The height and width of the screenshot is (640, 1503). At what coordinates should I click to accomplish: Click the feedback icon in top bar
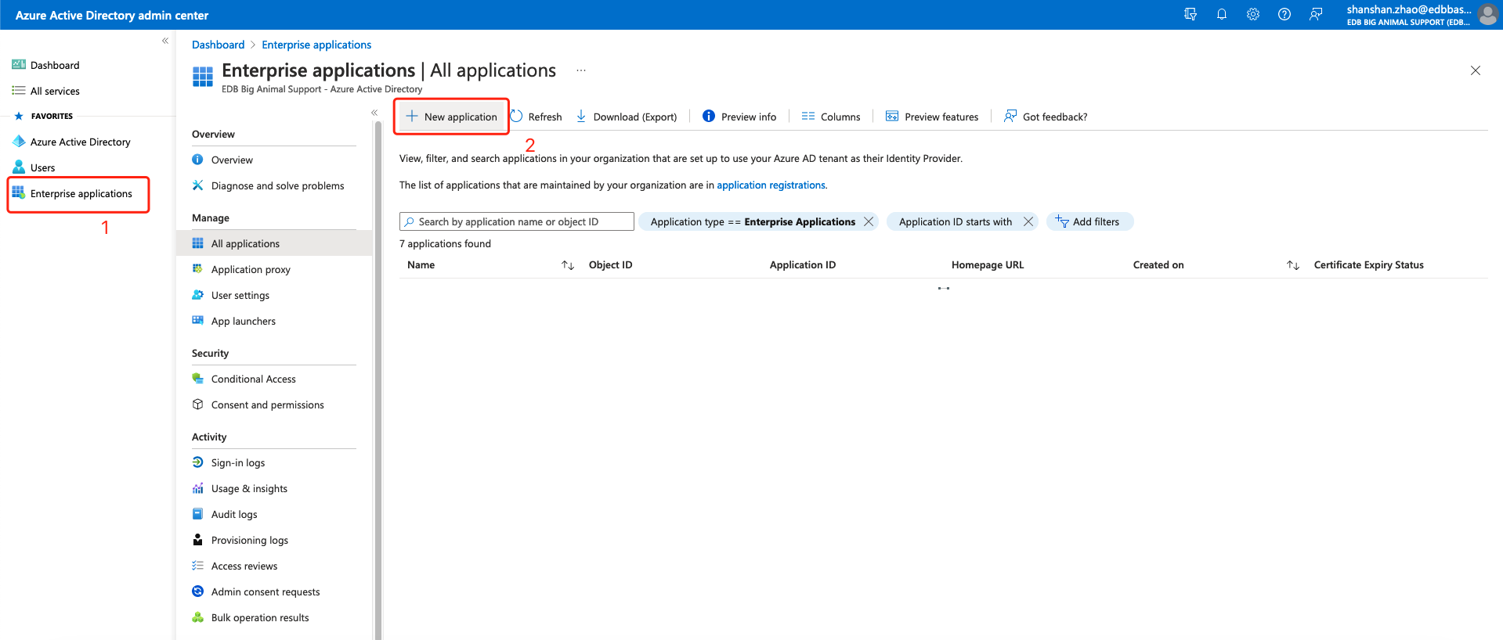pos(1316,14)
